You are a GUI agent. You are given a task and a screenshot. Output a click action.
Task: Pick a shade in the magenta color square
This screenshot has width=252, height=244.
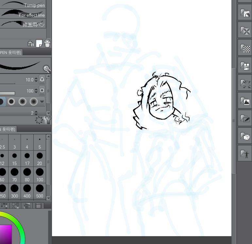point(6,234)
